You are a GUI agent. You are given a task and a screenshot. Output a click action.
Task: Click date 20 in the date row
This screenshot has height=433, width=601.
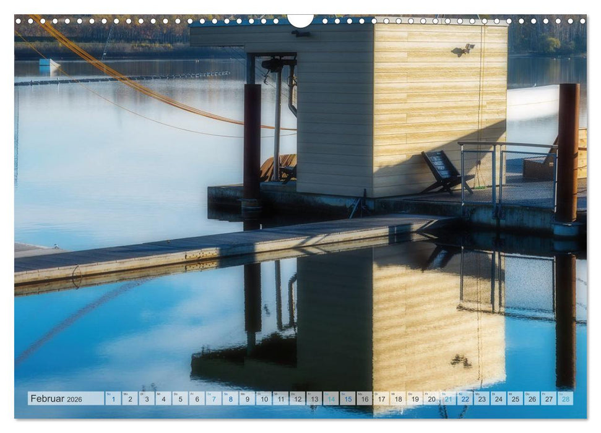pos(431,399)
